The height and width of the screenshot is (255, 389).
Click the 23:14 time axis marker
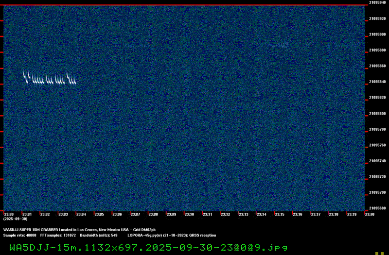(262, 214)
